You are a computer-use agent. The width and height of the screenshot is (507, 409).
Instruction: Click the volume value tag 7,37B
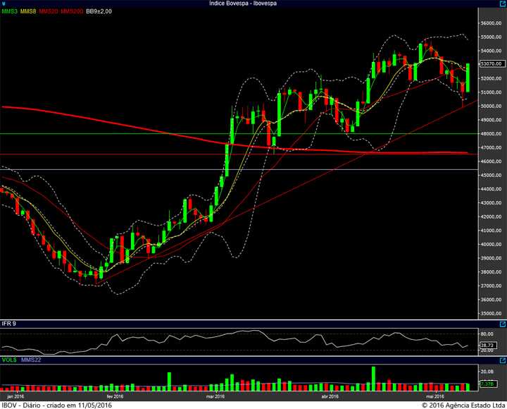488,384
